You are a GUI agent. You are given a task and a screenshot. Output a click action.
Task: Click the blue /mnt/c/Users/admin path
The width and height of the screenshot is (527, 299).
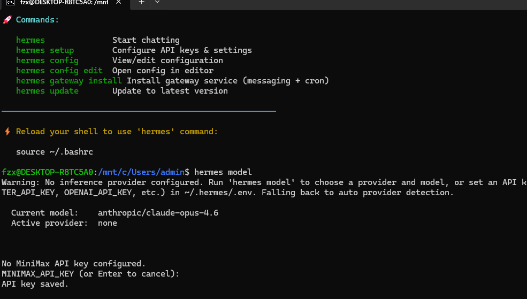pos(141,172)
